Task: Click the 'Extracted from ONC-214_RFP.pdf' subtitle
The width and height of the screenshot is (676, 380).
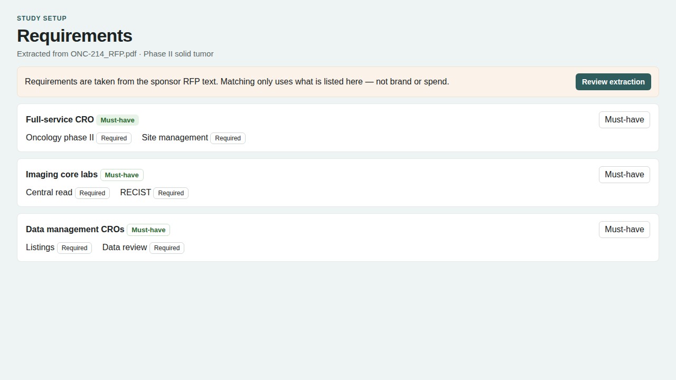Action: point(115,54)
